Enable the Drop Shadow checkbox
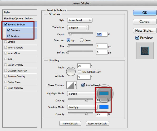Screen dimensions: 157x131 coord(6,88)
